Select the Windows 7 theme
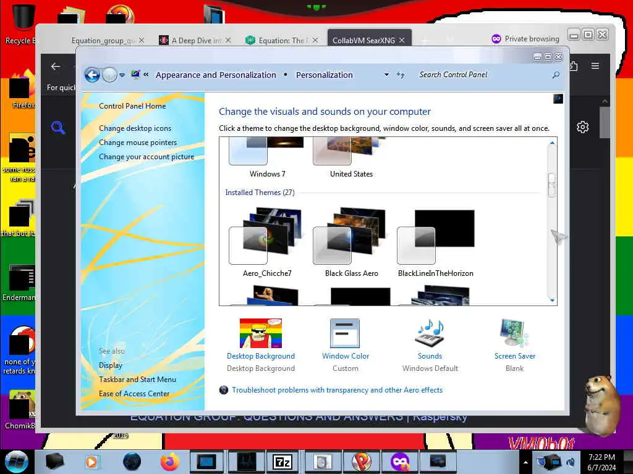Viewport: 633px width, 474px height. click(x=267, y=157)
